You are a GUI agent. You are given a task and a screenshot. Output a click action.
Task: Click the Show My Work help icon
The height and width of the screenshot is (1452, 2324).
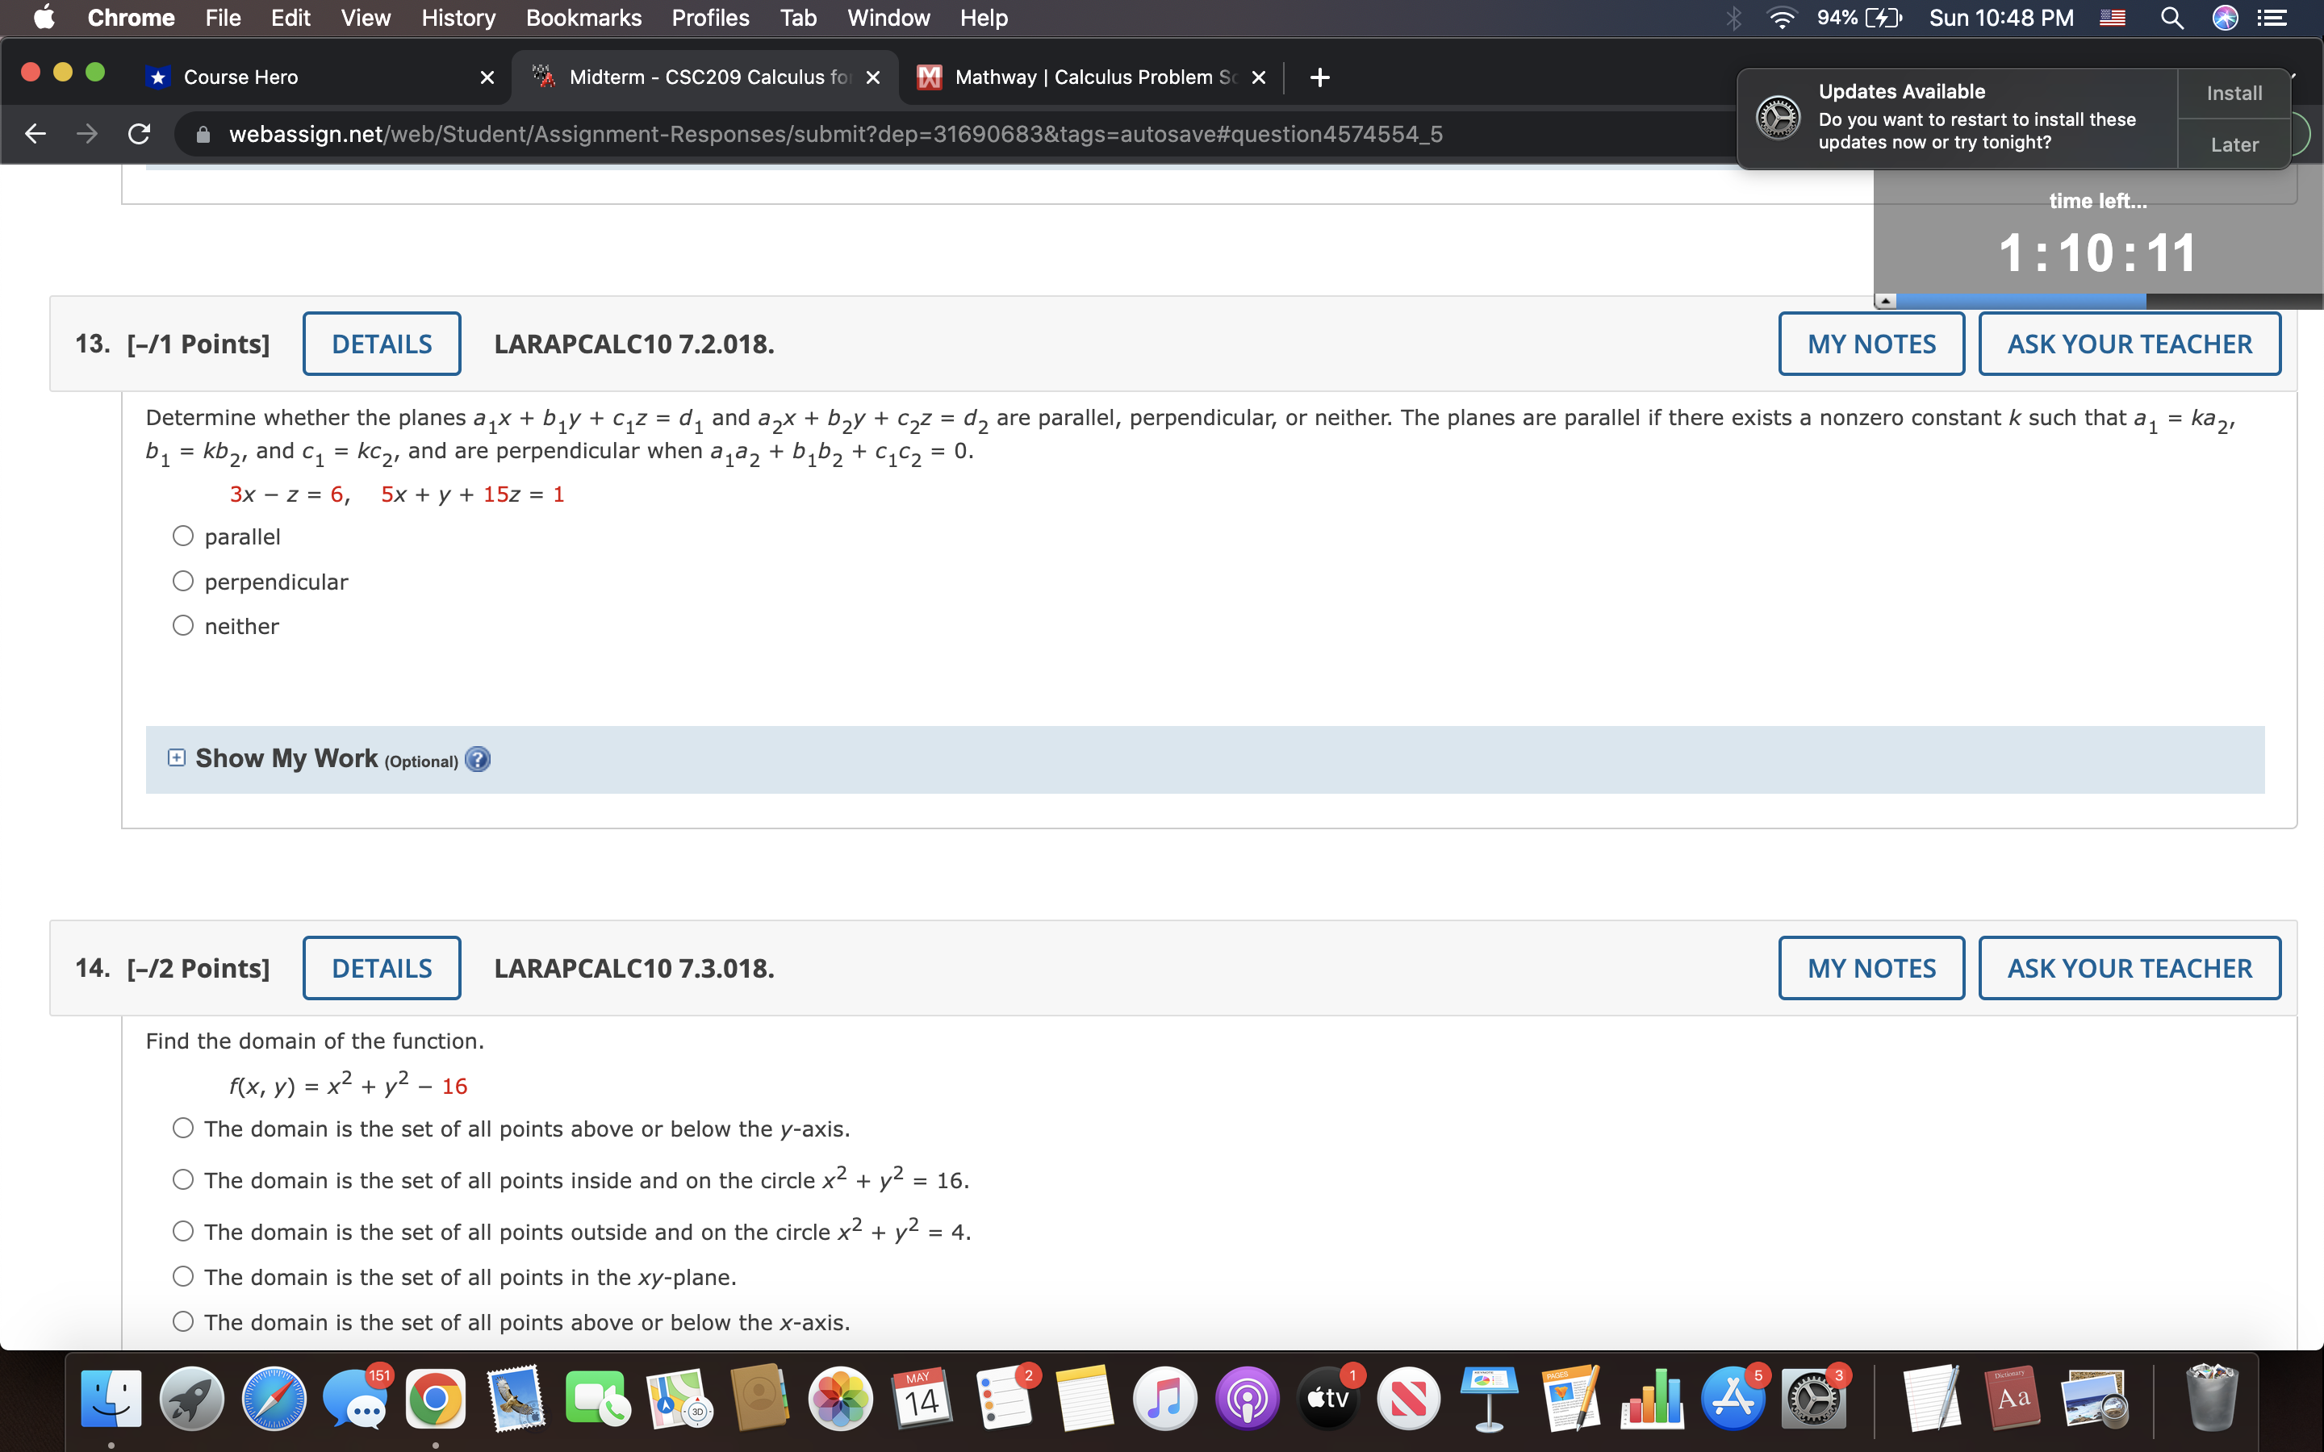(x=477, y=760)
